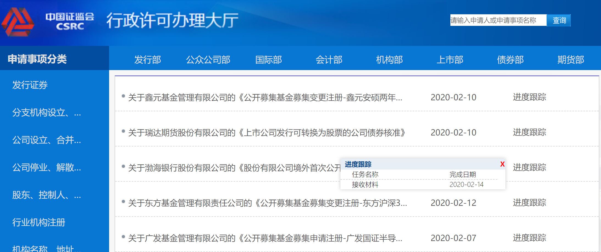This screenshot has width=601, height=252.
Task: Click 进度跟踪 for 渤海银行 row
Action: [x=529, y=167]
